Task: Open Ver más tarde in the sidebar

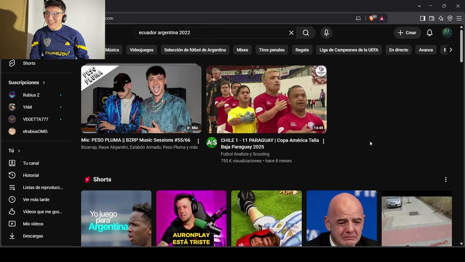Action: tap(36, 199)
